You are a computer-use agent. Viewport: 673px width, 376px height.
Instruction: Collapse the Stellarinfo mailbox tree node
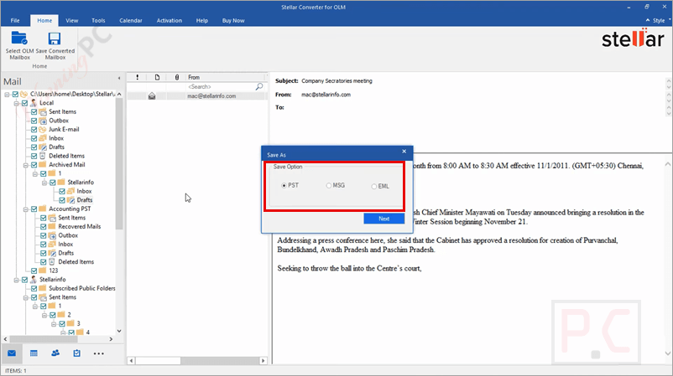(x=16, y=280)
